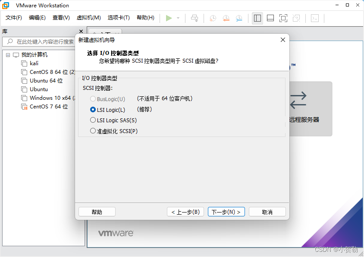This screenshot has width=364, height=257.
Task: Click the Ubuntu 64 位 VM icon
Action: click(x=24, y=81)
